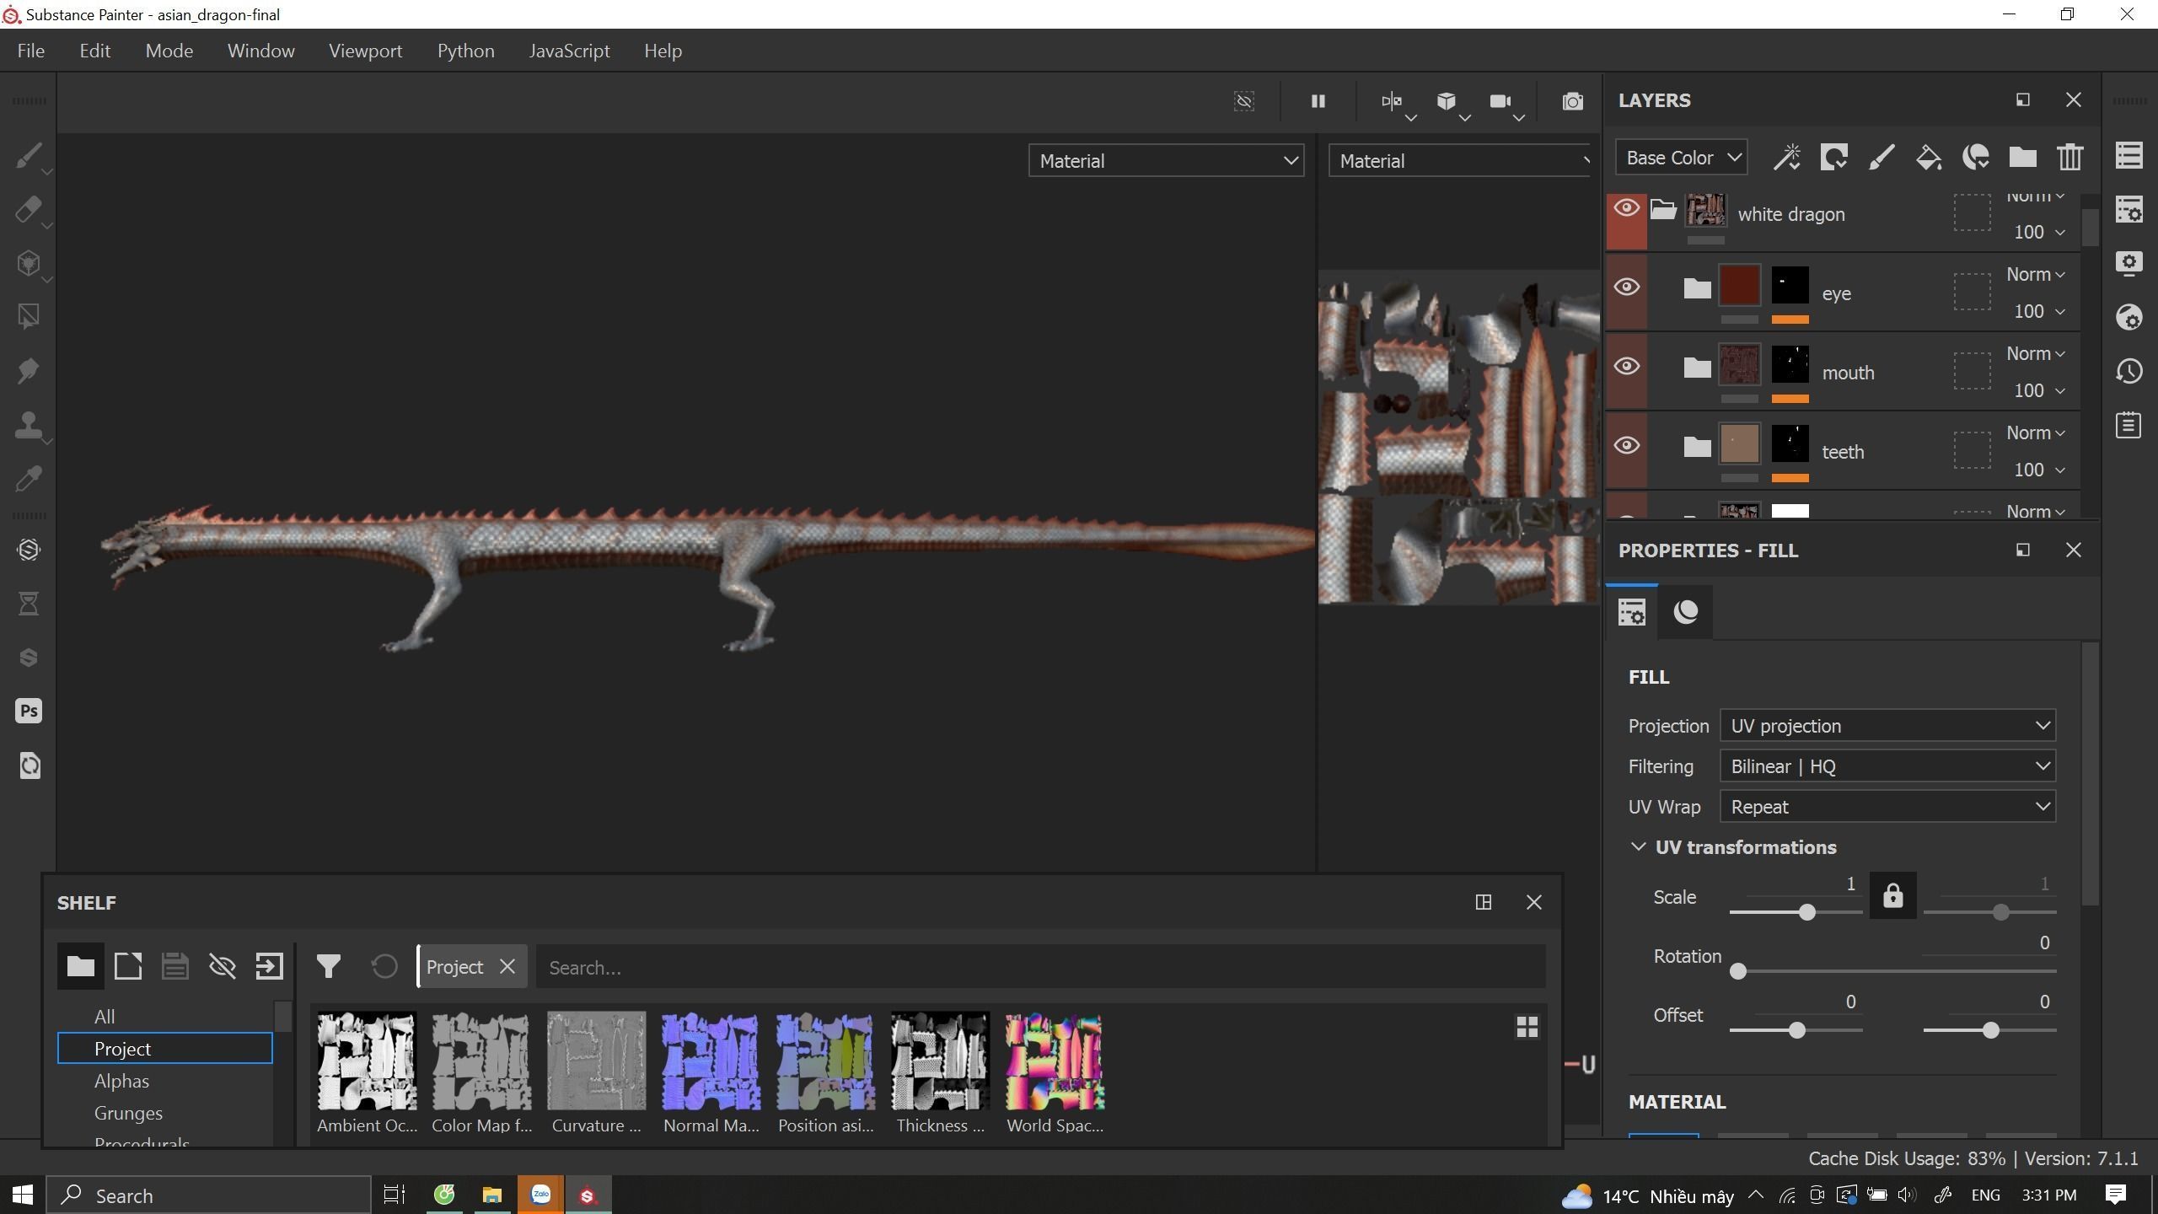The width and height of the screenshot is (2158, 1214).
Task: Click the camera screenshot icon
Action: click(1572, 102)
